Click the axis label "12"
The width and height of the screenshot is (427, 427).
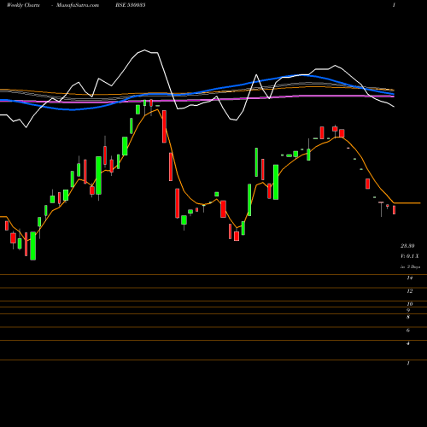410,291
